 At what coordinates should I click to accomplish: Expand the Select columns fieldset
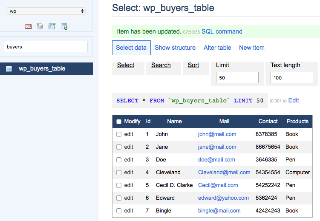click(126, 65)
